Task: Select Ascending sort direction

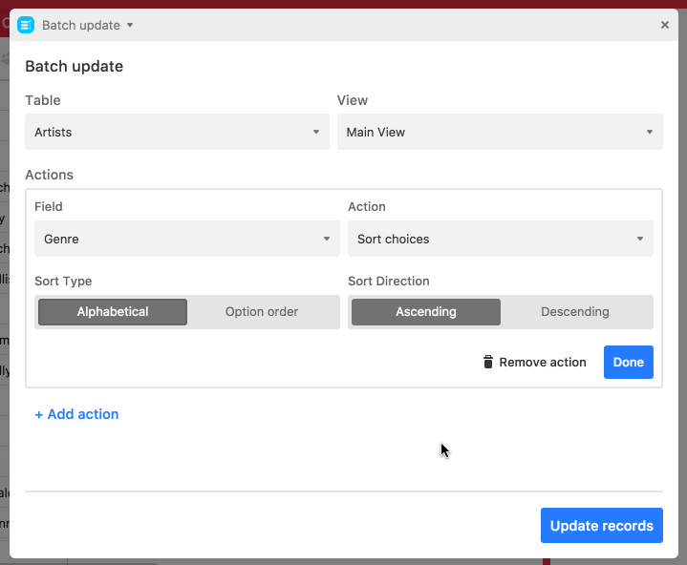Action: [x=426, y=311]
